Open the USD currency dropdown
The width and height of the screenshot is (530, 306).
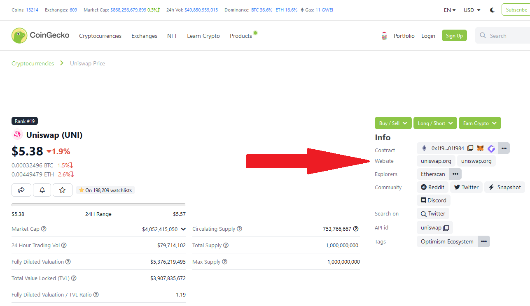pyautogui.click(x=472, y=10)
